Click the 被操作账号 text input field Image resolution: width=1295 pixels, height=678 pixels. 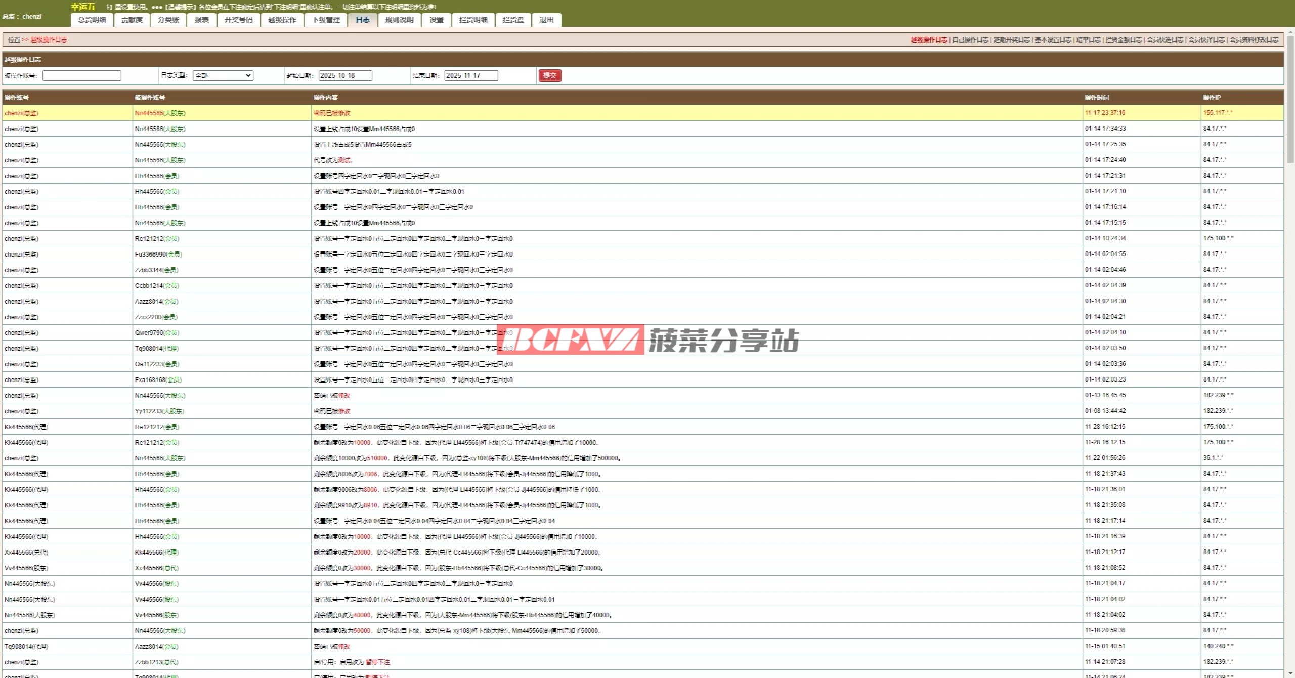click(x=82, y=75)
